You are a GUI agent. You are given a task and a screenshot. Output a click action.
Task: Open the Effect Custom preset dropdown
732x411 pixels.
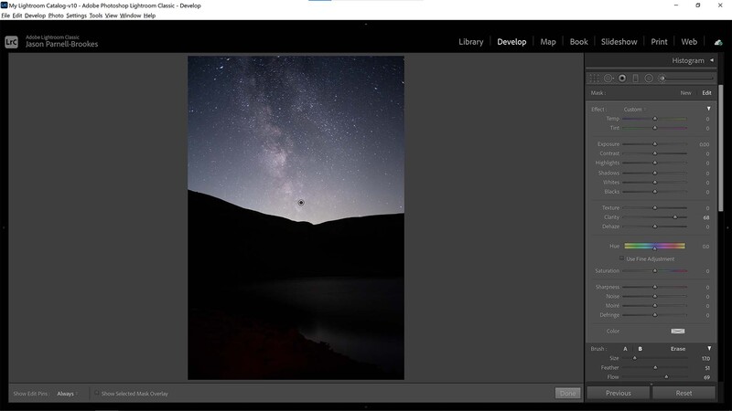[x=635, y=110]
